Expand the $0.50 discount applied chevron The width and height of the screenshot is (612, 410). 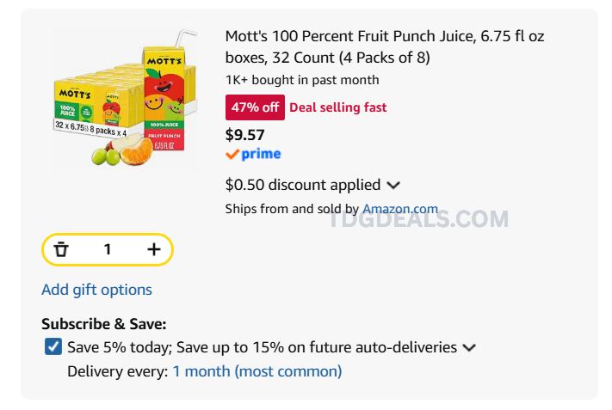coord(393,185)
